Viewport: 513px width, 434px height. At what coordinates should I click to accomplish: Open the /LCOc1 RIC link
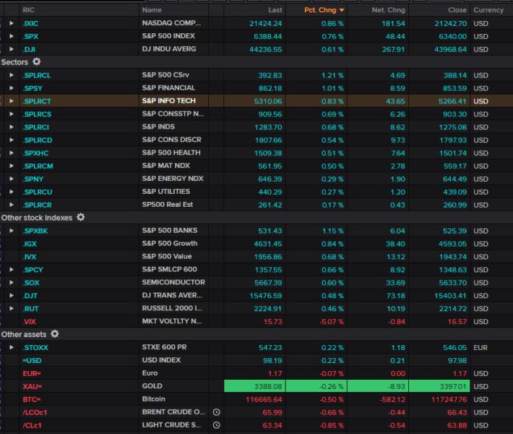pos(35,412)
